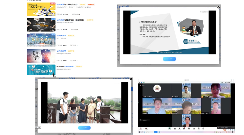Expand the arrow next to the camera icon
The image size is (244, 135).
coord(149,129)
